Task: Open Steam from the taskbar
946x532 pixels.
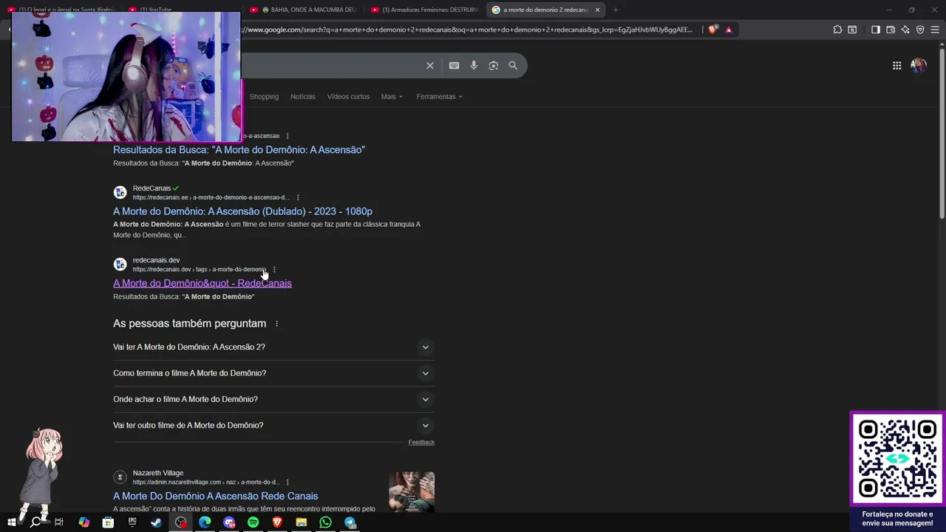Action: [x=157, y=522]
